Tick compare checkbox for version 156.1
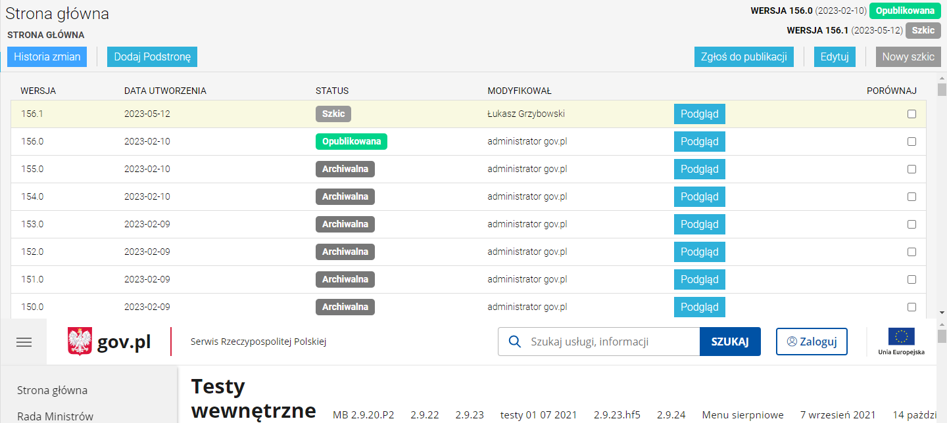Viewport: 947px width, 423px height. tap(911, 114)
